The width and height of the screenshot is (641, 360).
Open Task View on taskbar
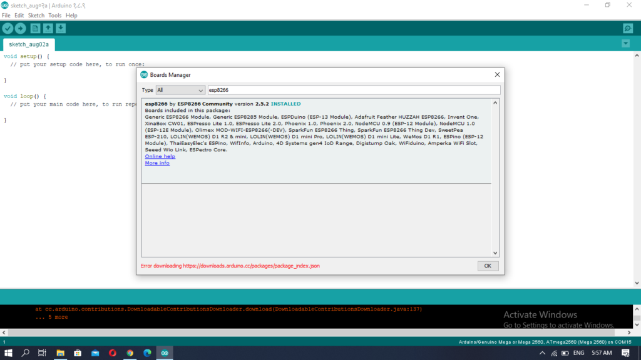[x=42, y=353]
